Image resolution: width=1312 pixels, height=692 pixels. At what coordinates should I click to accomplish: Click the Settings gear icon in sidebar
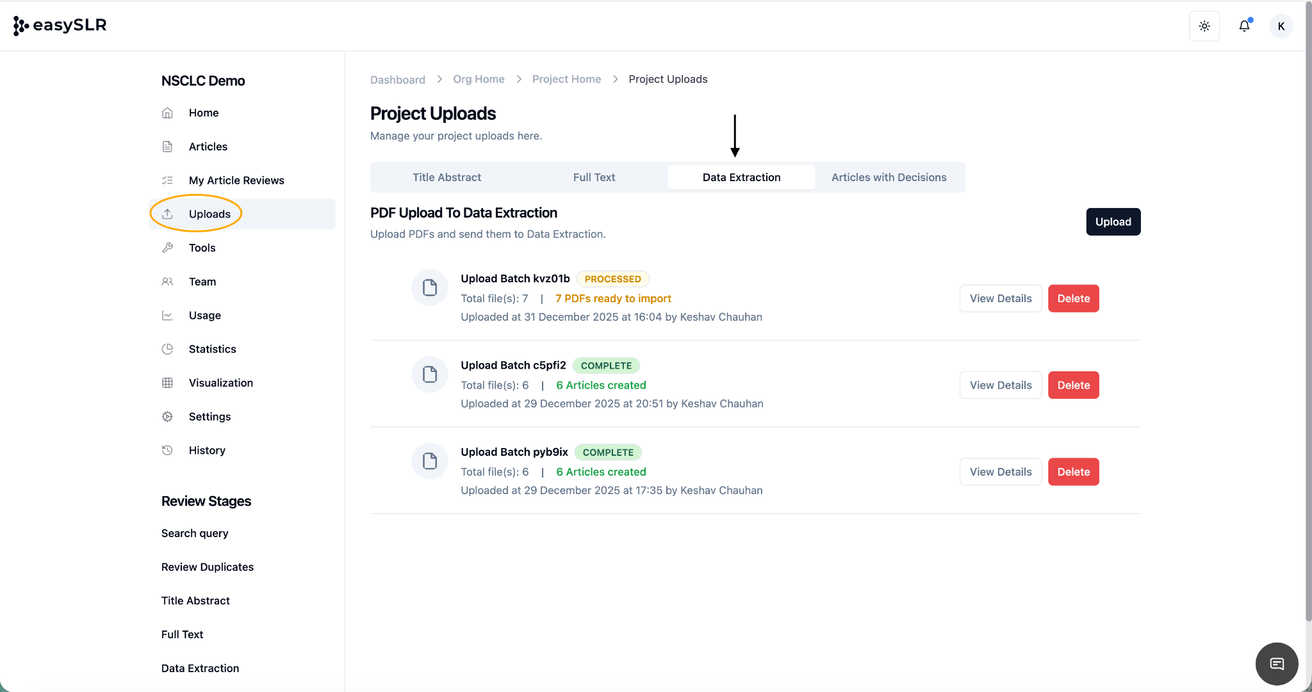point(167,417)
